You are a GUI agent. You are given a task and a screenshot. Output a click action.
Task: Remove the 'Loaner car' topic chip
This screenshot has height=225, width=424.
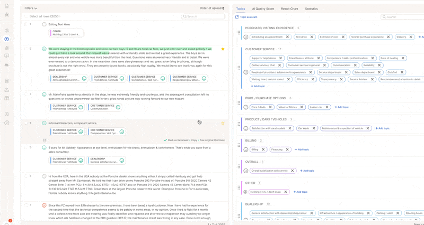(x=327, y=107)
